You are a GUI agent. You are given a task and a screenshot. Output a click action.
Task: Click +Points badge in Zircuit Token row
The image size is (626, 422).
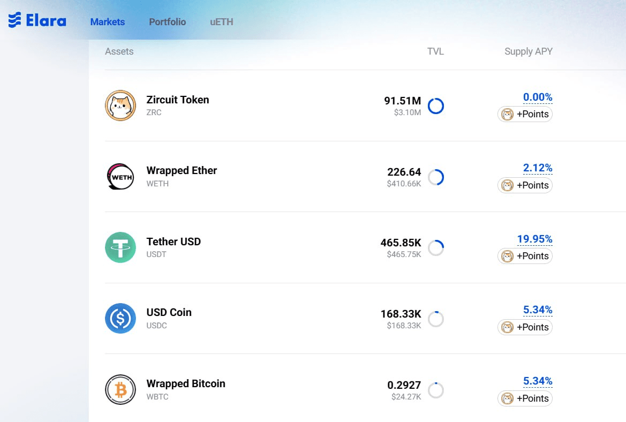pos(525,114)
